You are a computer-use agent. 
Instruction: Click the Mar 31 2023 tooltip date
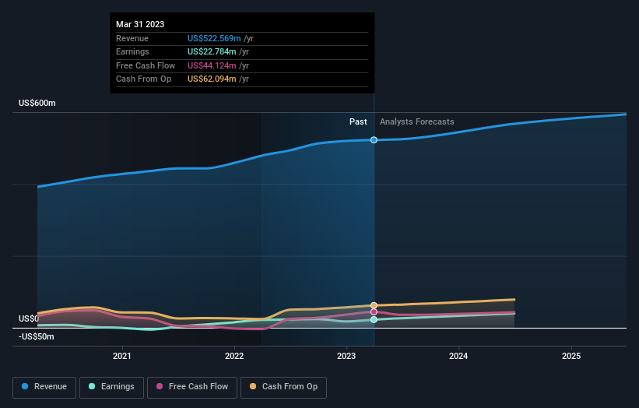coord(140,24)
